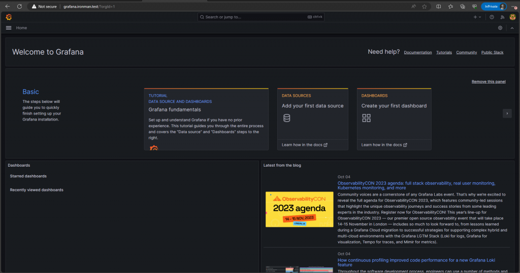Open browser settings and more ellipsis
Screen dimensions: 520x273
514,6
